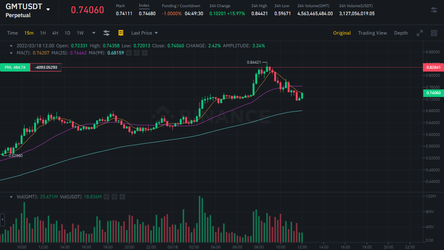Choose the Time line chart view
Screen dimensions: 444x250
tap(12, 33)
